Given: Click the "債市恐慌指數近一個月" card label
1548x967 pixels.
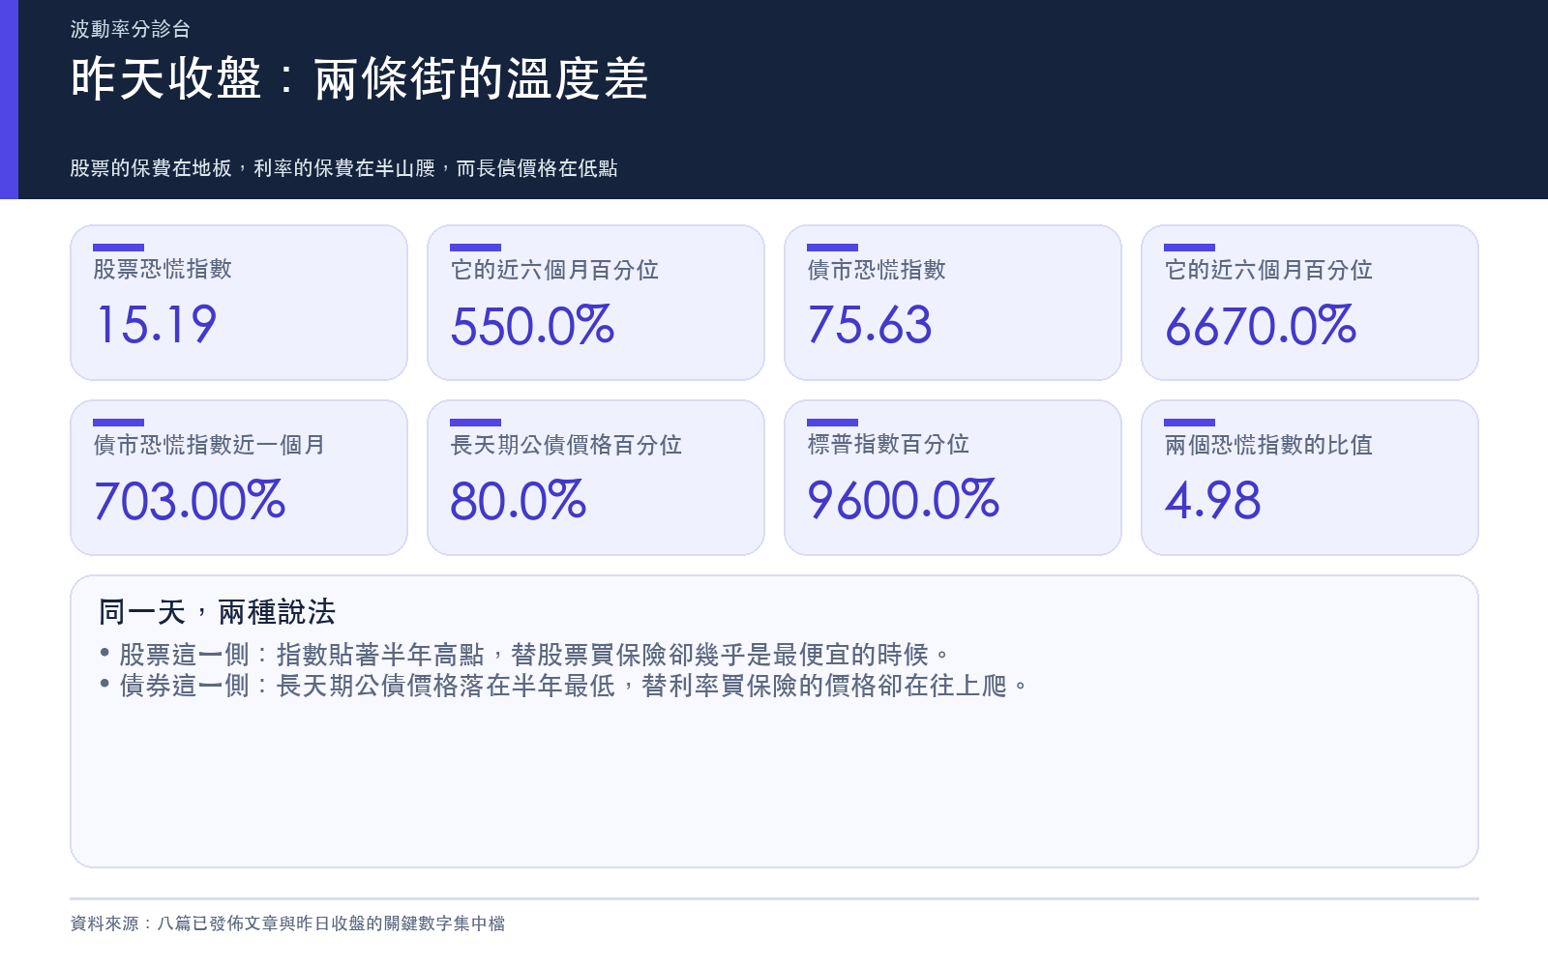Looking at the screenshot, I should click(x=209, y=445).
